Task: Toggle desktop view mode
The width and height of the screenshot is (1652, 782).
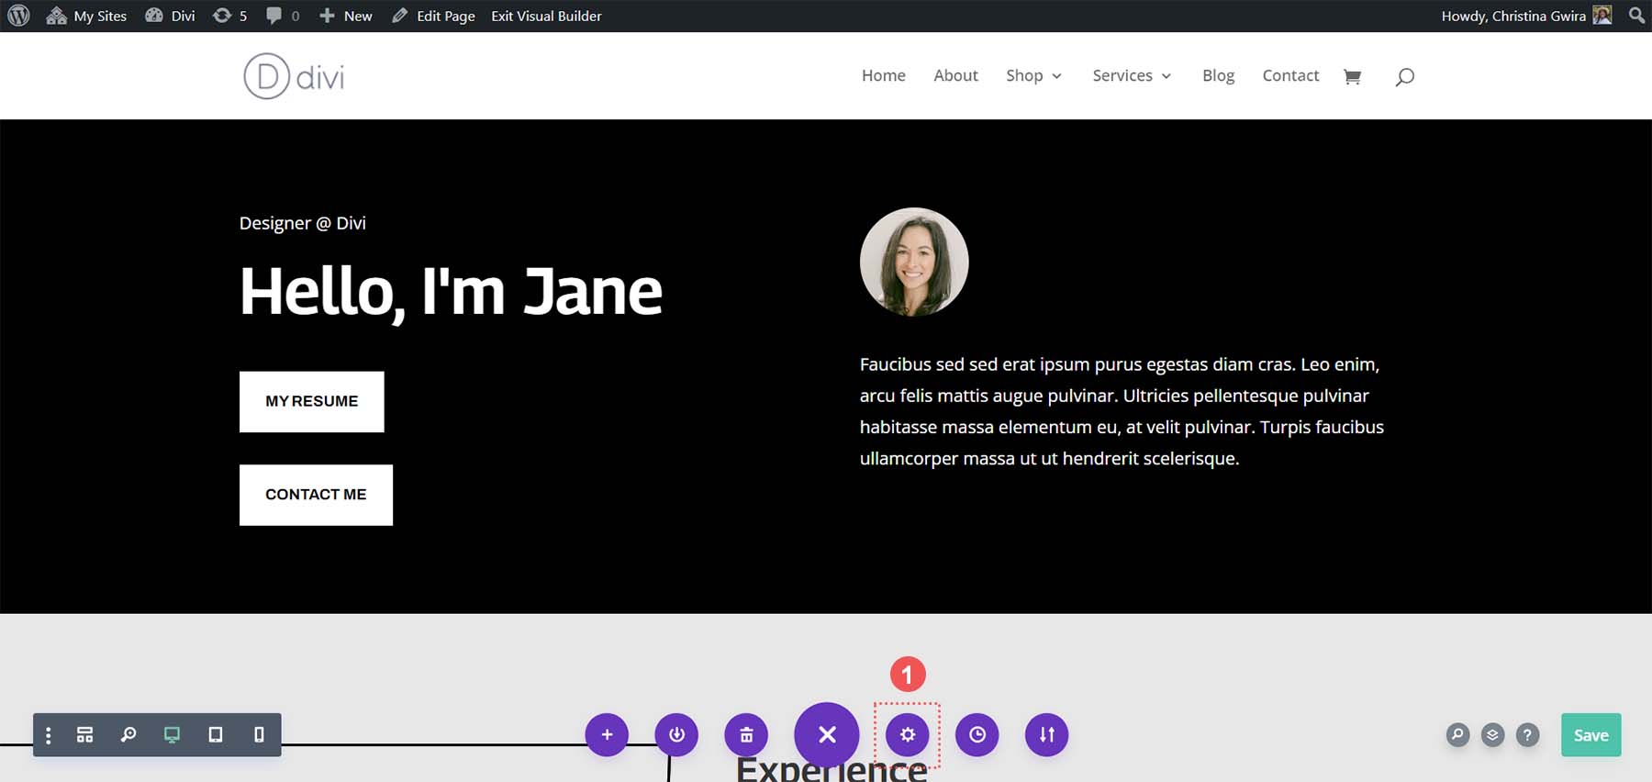Action: tap(172, 735)
